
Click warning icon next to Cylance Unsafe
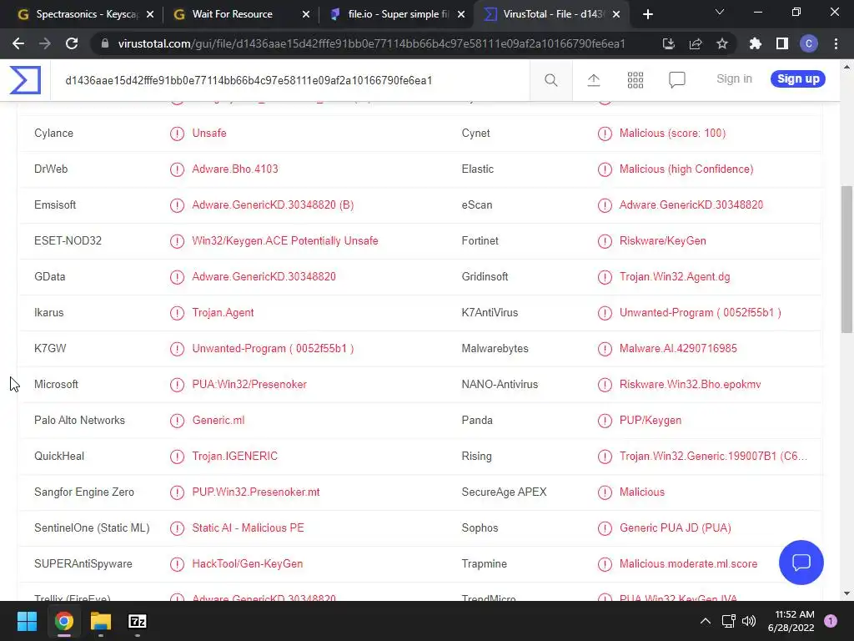(177, 134)
